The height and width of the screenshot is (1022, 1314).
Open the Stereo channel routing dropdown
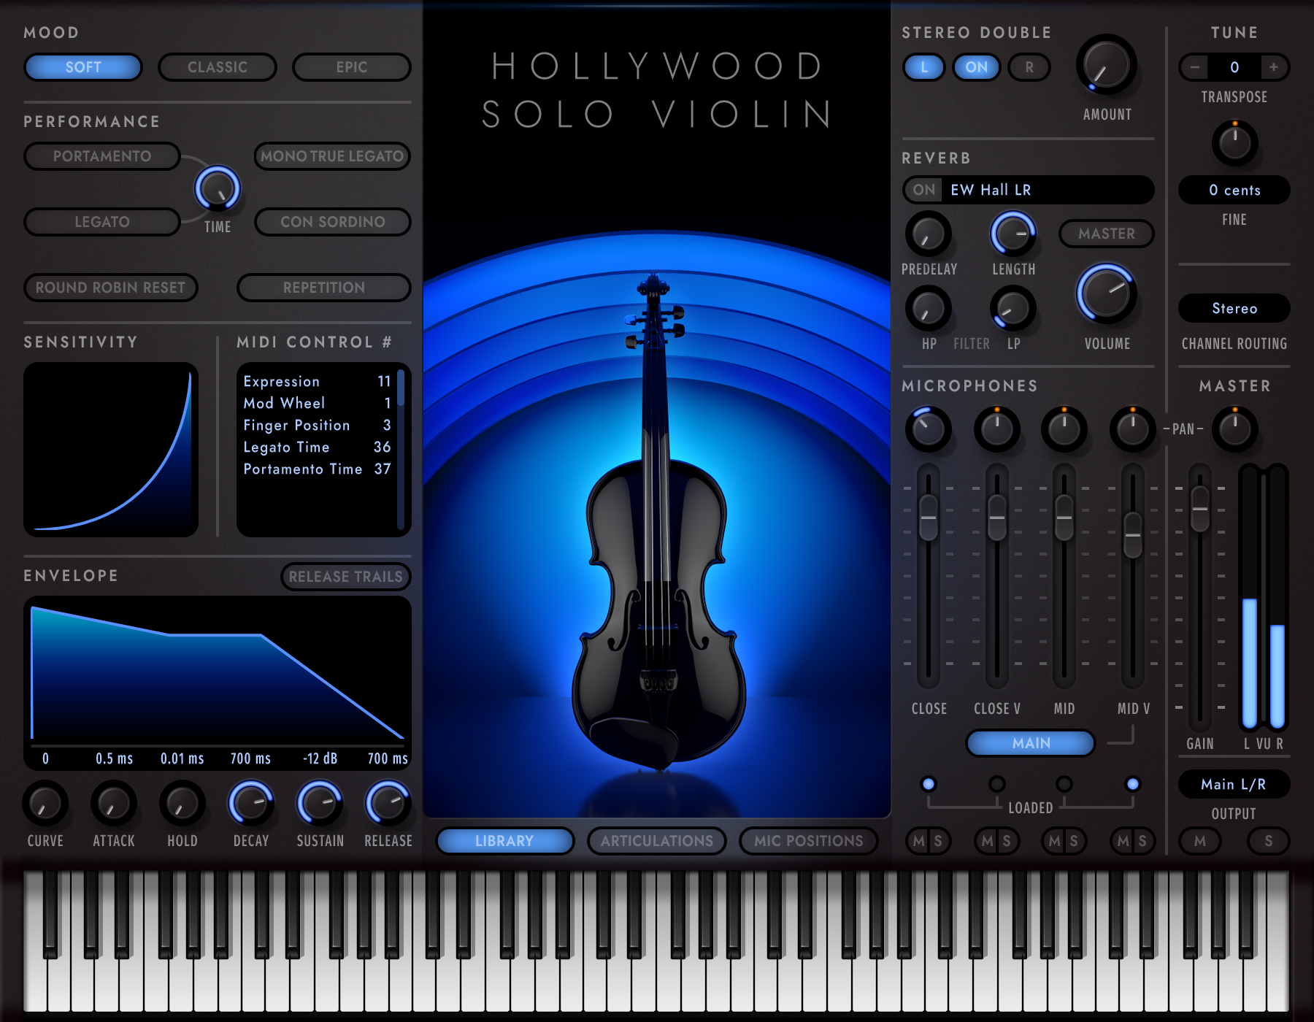tap(1234, 308)
